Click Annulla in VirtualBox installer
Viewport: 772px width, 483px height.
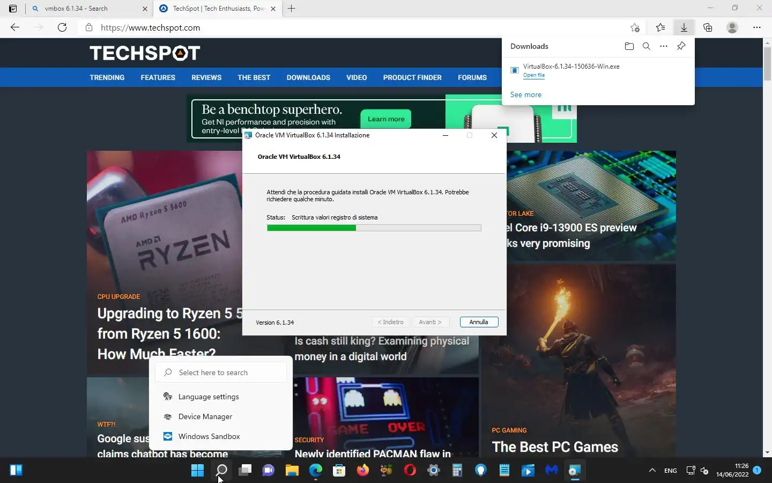coord(479,322)
